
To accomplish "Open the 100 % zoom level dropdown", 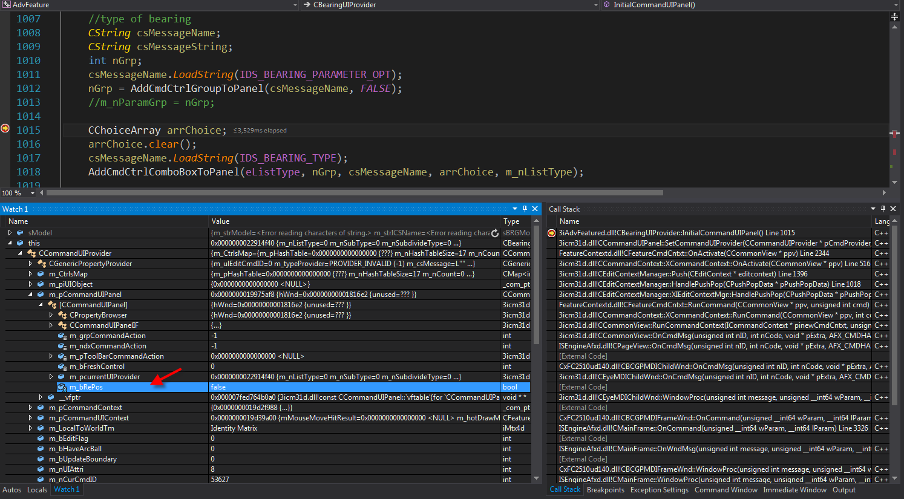I will point(33,193).
